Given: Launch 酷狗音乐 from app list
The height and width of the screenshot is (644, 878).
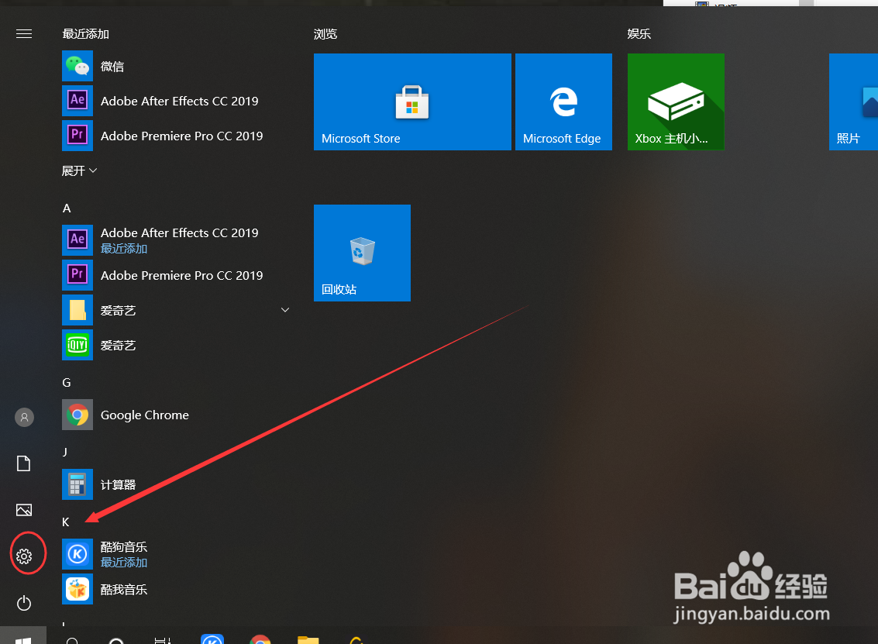Looking at the screenshot, I should click(x=176, y=554).
